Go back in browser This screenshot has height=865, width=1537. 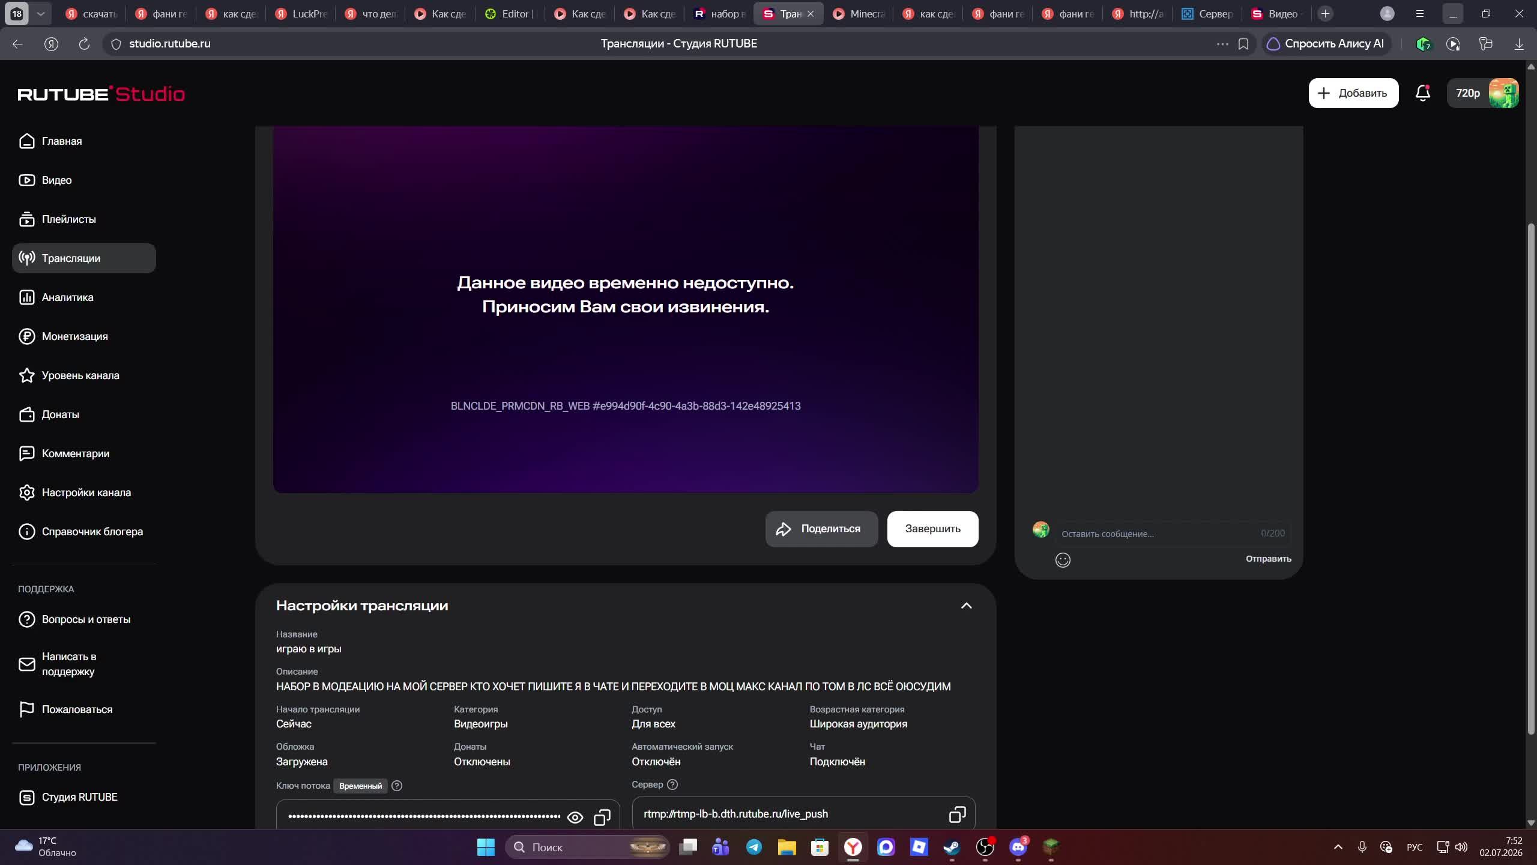pos(17,44)
